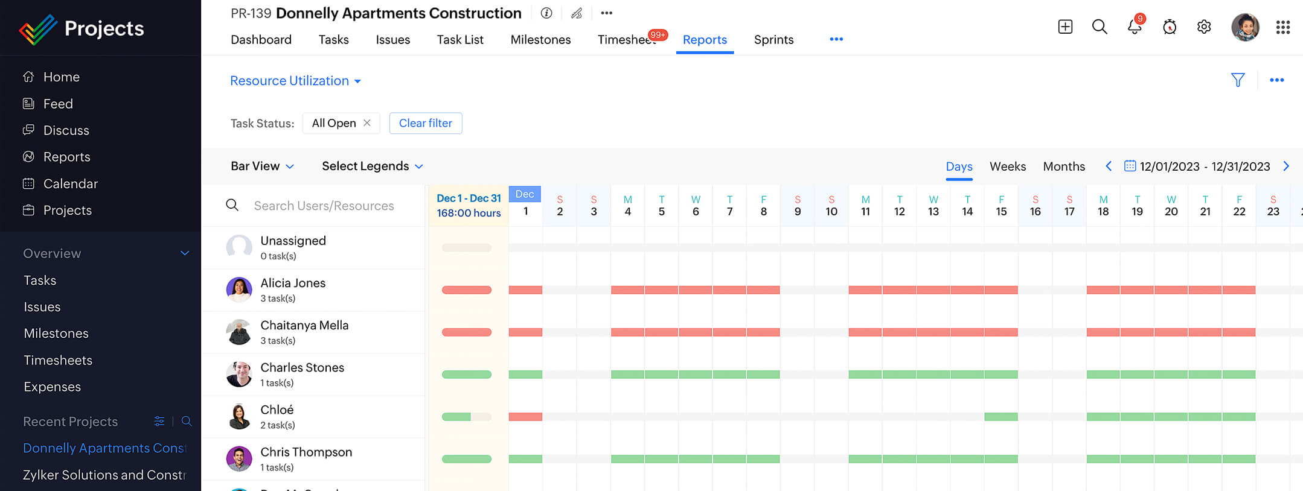Click the filter funnel icon
The width and height of the screenshot is (1303, 491).
[1237, 80]
